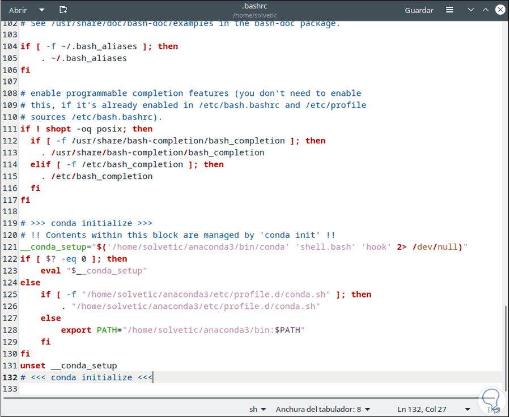
Task: Expand the recent files arrow beside Abrir
Action: [41, 10]
